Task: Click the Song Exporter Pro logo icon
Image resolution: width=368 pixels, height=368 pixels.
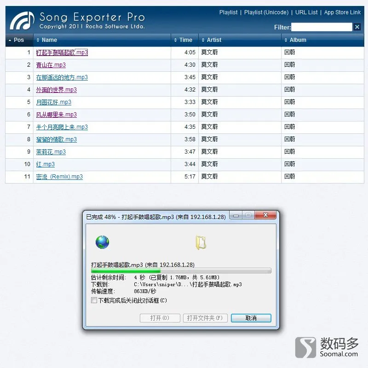Action: (22, 21)
